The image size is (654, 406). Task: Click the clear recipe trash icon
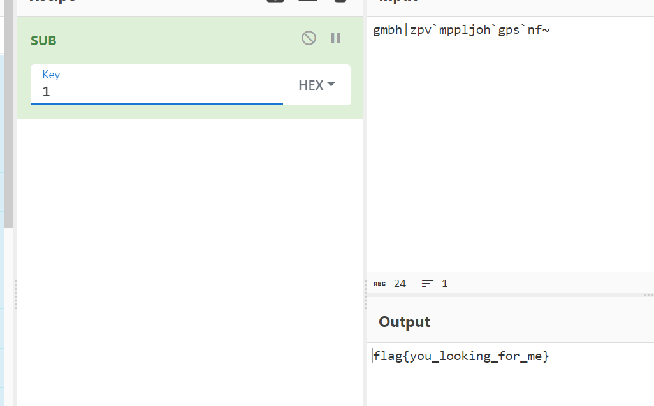point(340,1)
